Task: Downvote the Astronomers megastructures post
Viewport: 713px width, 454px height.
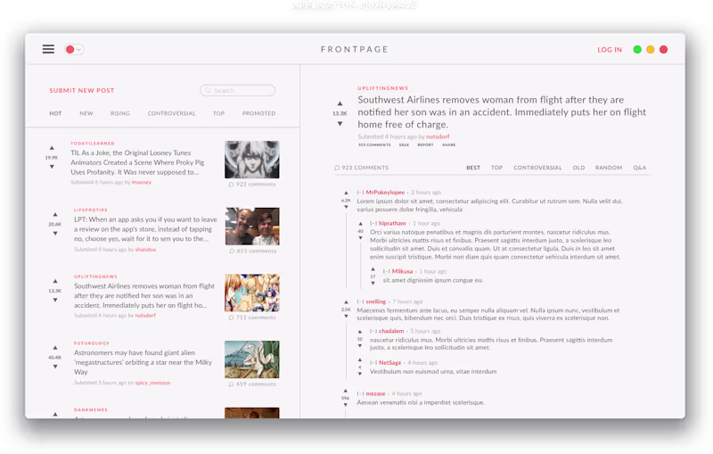Action: click(55, 367)
